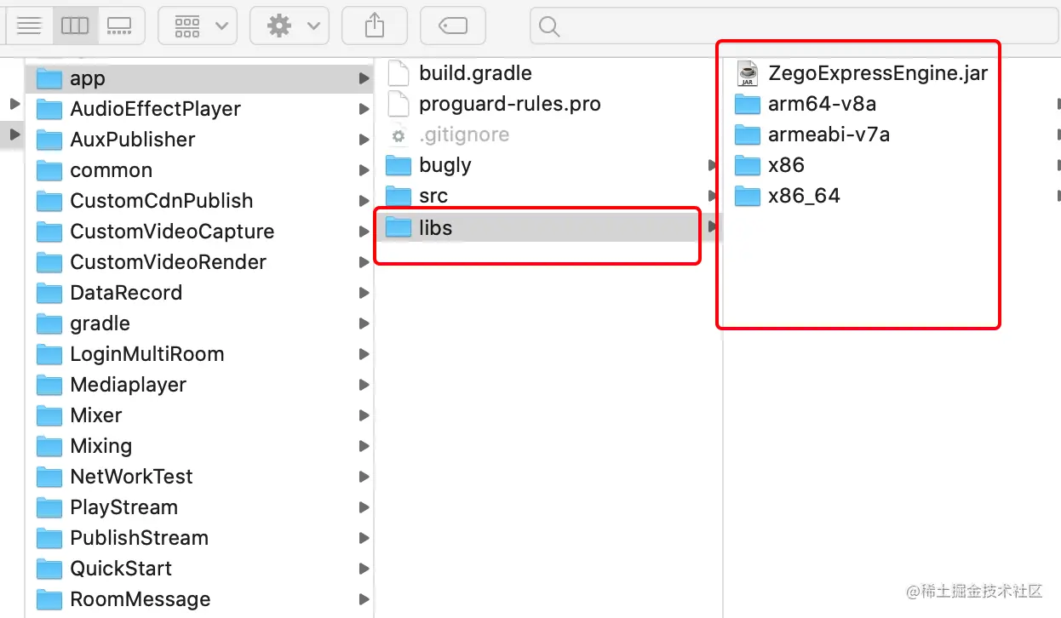Select the RoomMessage folder
This screenshot has width=1061, height=618.
coord(200,599)
